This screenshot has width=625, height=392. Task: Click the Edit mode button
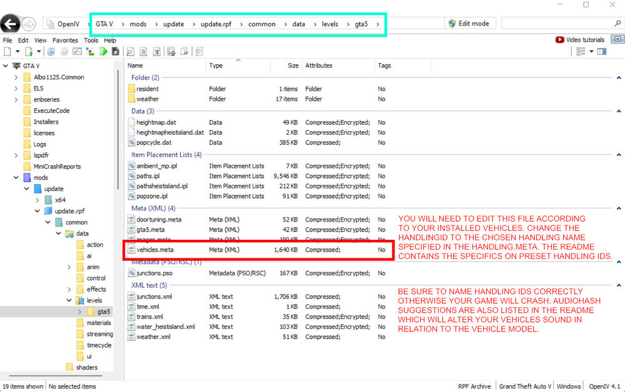[x=469, y=24]
